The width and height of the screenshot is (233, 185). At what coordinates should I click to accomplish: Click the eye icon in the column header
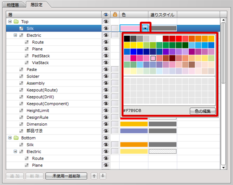click(x=105, y=15)
